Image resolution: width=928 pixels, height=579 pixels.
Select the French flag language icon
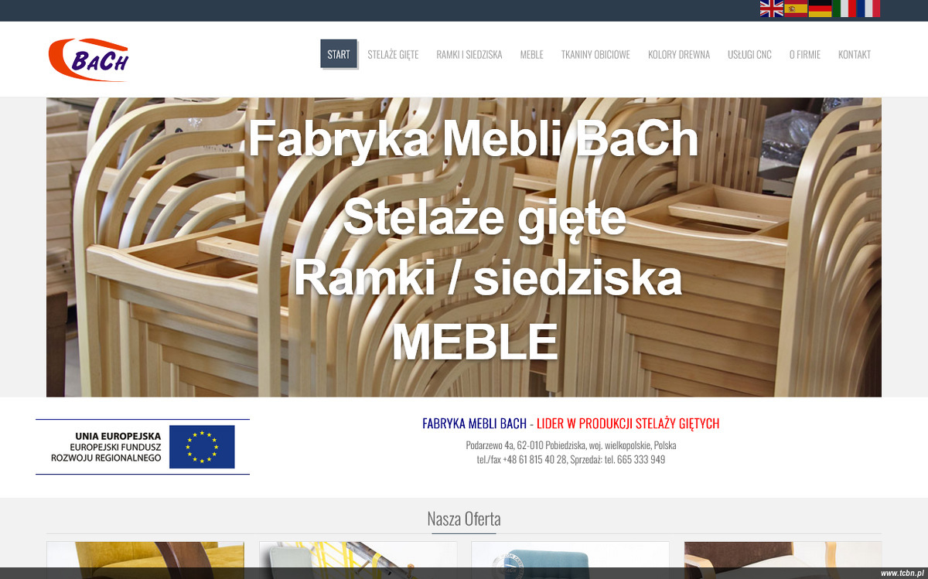[x=868, y=9]
